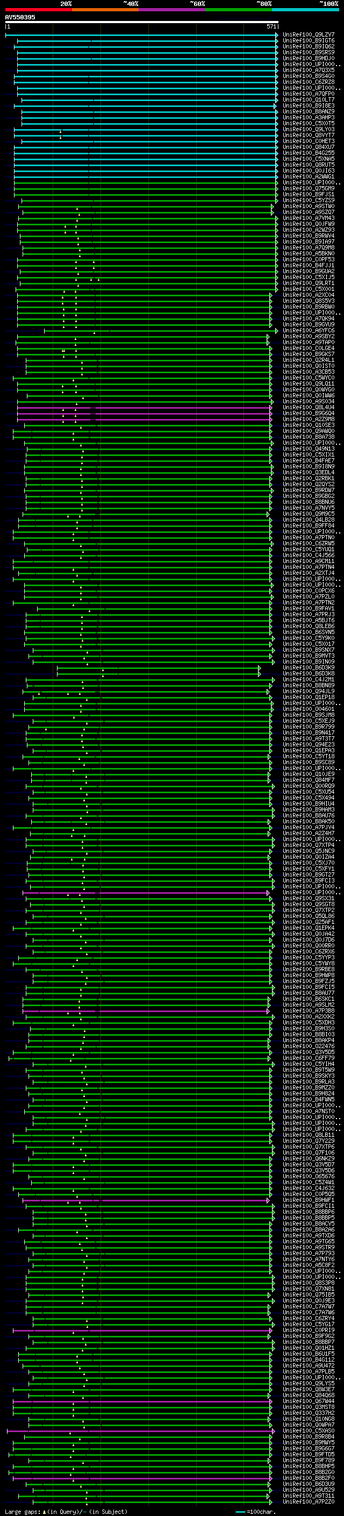Select the label UniRef100_A9TAP0

tap(308, 343)
